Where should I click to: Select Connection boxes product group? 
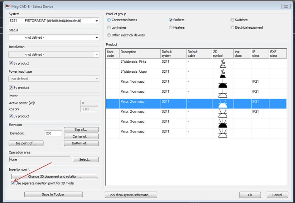coord(109,20)
